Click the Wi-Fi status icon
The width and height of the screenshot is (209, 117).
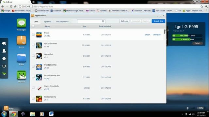tap(187, 108)
